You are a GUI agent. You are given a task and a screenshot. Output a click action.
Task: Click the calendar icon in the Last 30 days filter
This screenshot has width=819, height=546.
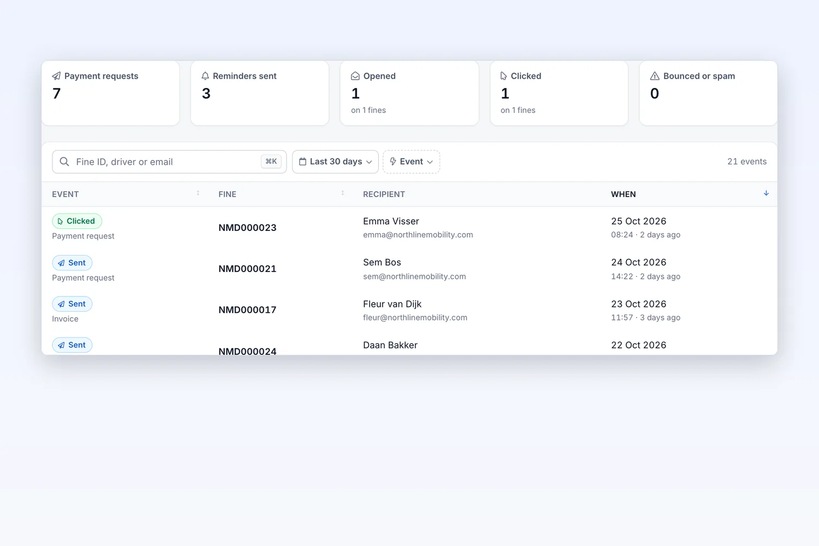pyautogui.click(x=302, y=162)
